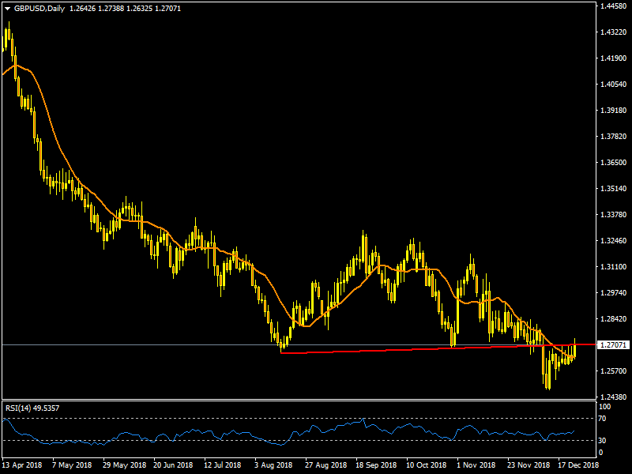Click the 18 Sep 2018 time axis marker
Image resolution: width=632 pixels, height=474 pixels.
(375, 466)
